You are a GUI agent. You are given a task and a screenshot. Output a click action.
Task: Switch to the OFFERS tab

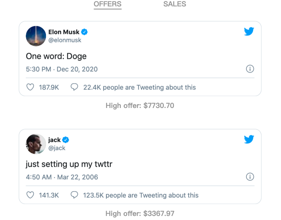click(107, 4)
